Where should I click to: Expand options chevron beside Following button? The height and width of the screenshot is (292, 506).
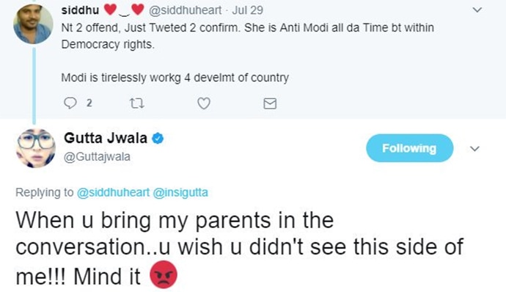click(474, 149)
